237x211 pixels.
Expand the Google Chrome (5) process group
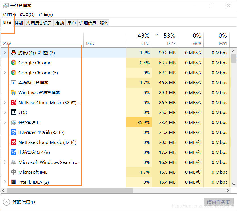pyautogui.click(x=5, y=73)
